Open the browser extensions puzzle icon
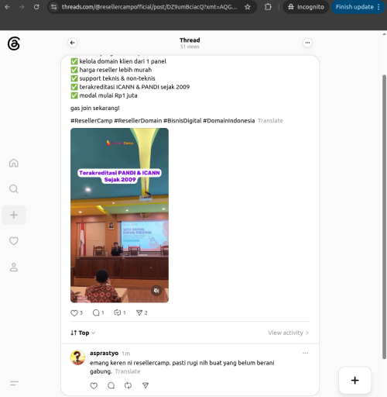 [x=268, y=7]
